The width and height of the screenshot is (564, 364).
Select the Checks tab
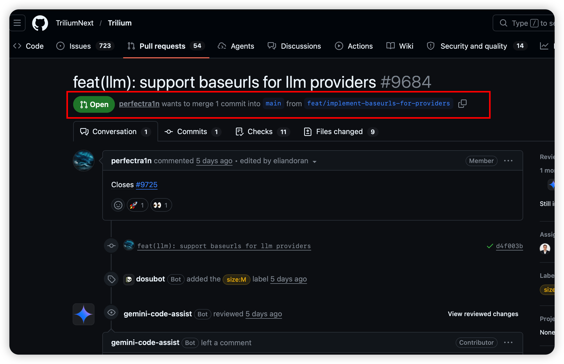(x=263, y=132)
